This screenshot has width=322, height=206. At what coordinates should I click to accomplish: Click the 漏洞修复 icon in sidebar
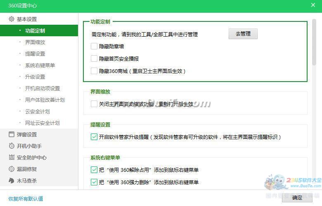[12, 169]
